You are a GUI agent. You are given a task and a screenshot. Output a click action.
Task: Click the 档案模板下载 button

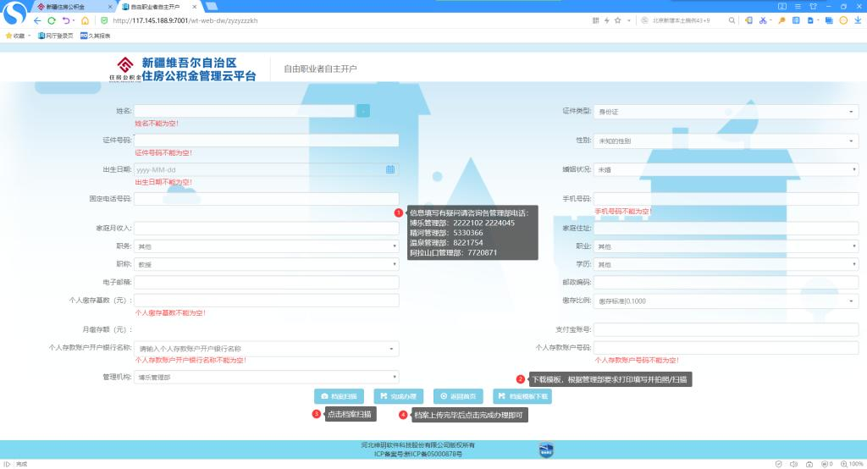(522, 396)
